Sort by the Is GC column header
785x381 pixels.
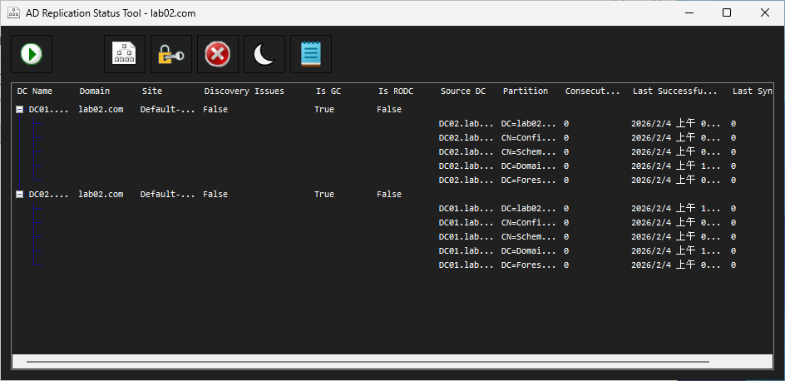[x=328, y=92]
